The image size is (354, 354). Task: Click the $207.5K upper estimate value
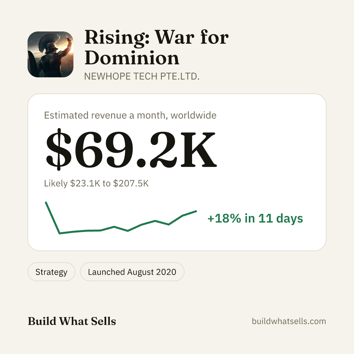click(x=131, y=183)
